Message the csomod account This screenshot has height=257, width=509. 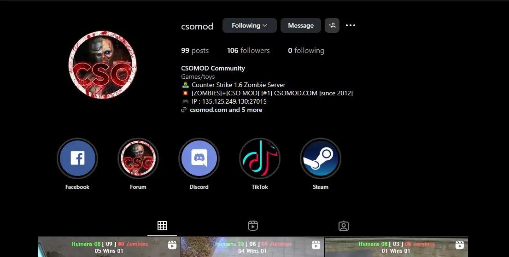[301, 25]
